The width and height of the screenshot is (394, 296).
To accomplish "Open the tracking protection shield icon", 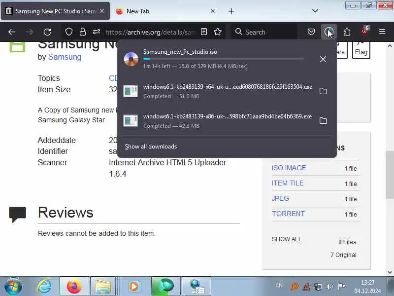I will (69, 32).
